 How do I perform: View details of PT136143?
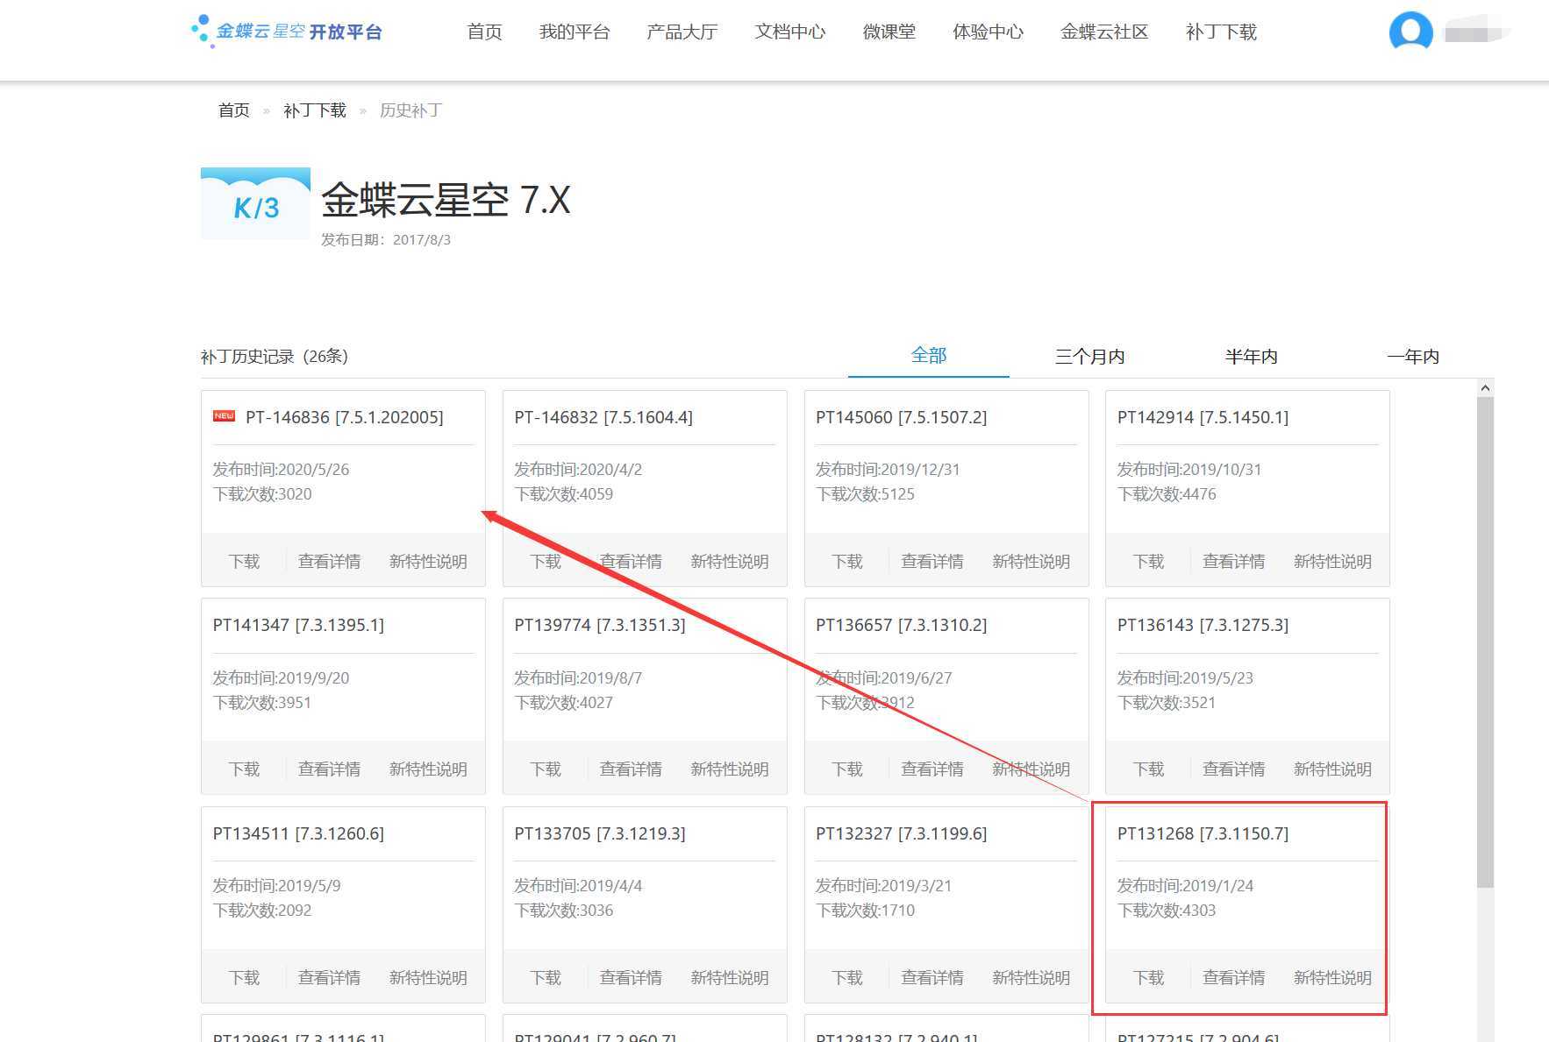tap(1234, 769)
